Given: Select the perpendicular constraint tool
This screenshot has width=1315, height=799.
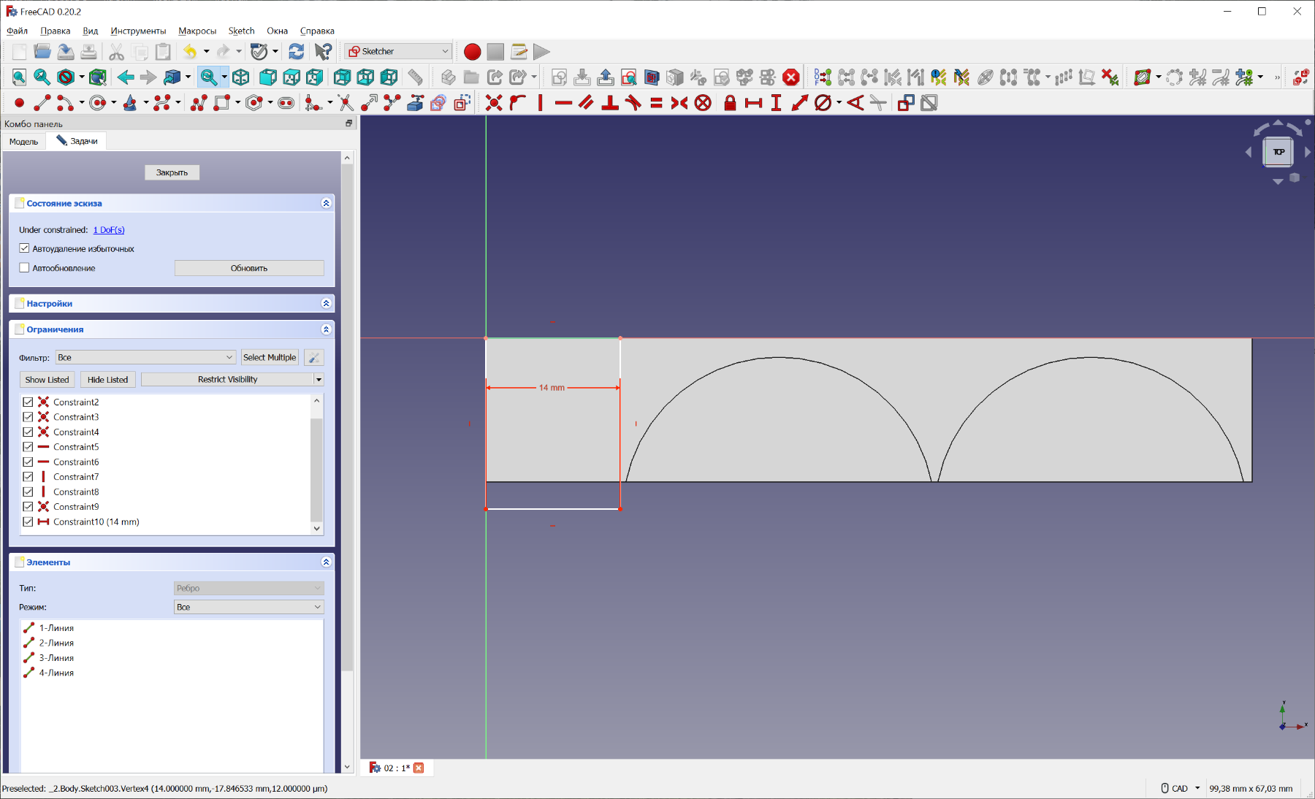Looking at the screenshot, I should tap(609, 103).
